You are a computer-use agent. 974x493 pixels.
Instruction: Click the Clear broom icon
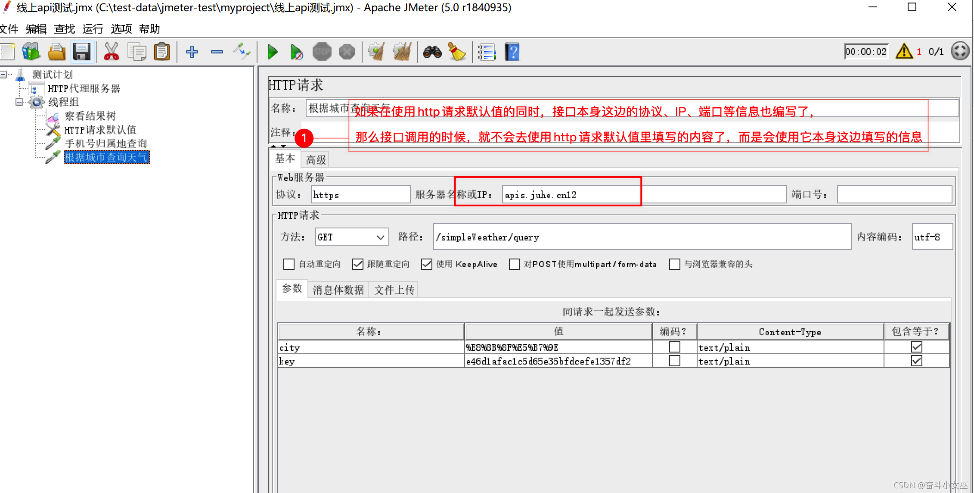coord(376,52)
